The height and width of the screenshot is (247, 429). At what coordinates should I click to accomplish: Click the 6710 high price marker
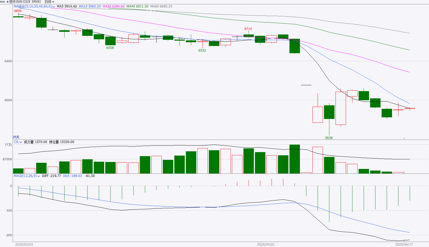pos(248,29)
